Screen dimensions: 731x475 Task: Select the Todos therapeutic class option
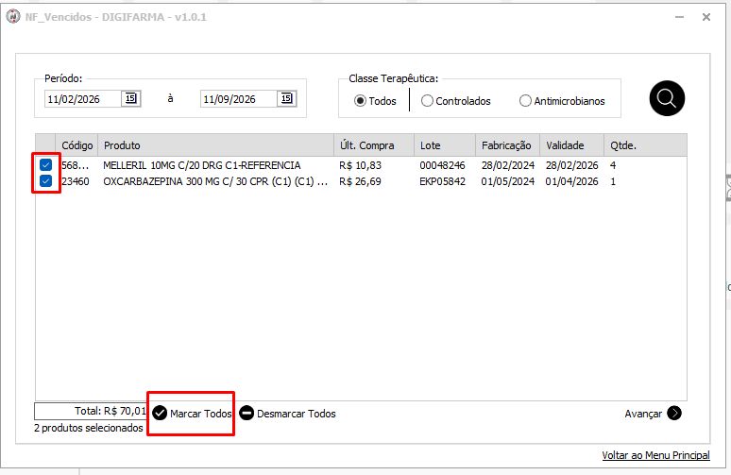(360, 101)
